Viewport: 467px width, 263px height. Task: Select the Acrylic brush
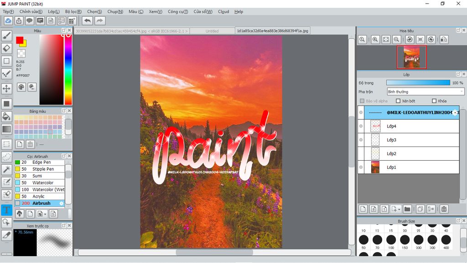click(x=39, y=197)
